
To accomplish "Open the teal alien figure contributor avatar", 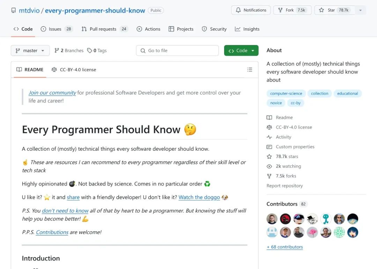I will click(326, 219).
